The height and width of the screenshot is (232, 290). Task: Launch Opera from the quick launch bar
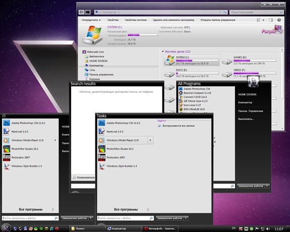57,228
